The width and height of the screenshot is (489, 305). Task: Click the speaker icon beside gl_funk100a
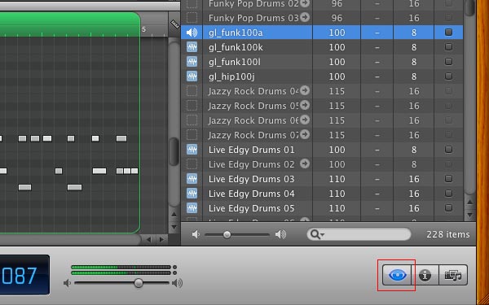pos(192,33)
